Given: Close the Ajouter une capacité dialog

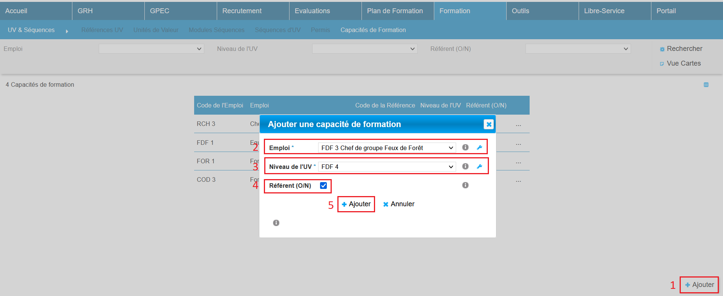Looking at the screenshot, I should coord(489,124).
